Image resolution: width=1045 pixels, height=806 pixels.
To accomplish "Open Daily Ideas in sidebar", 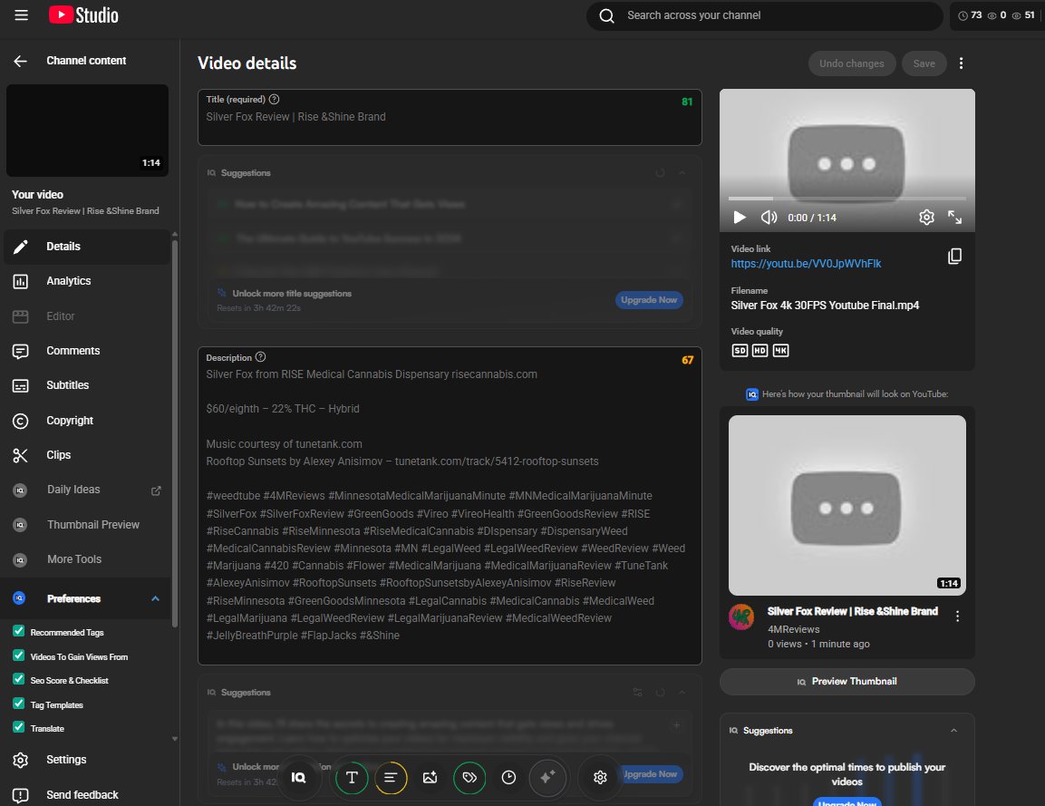I will click(87, 490).
